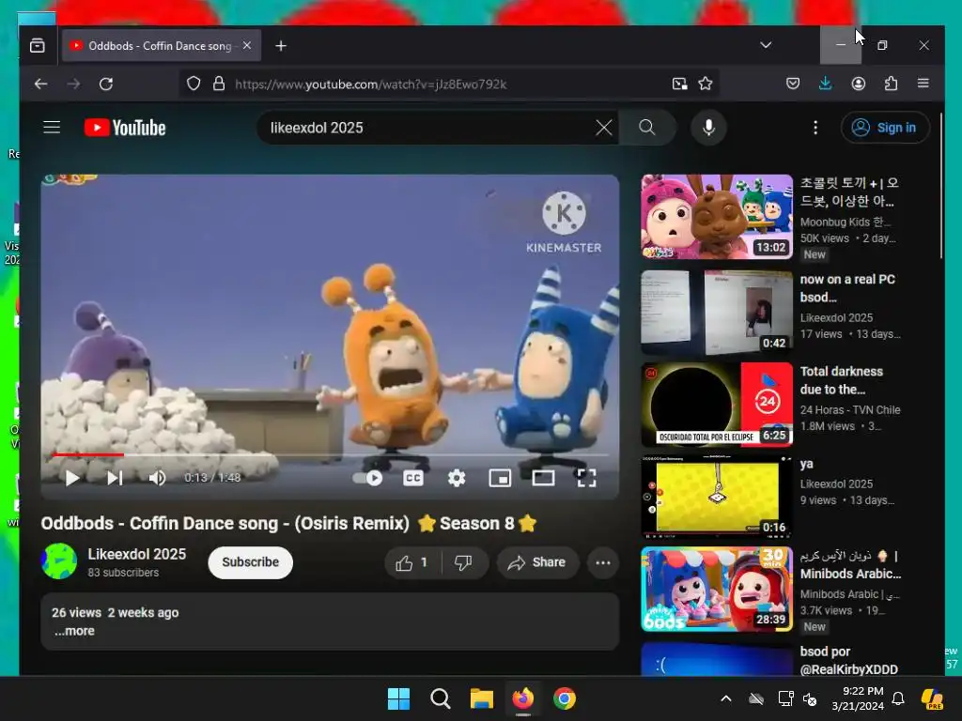The image size is (962, 721).
Task: Skip to next video
Action: [x=115, y=478]
